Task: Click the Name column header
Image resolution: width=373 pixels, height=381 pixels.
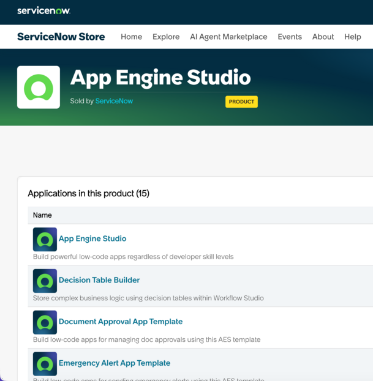Action: [x=42, y=215]
